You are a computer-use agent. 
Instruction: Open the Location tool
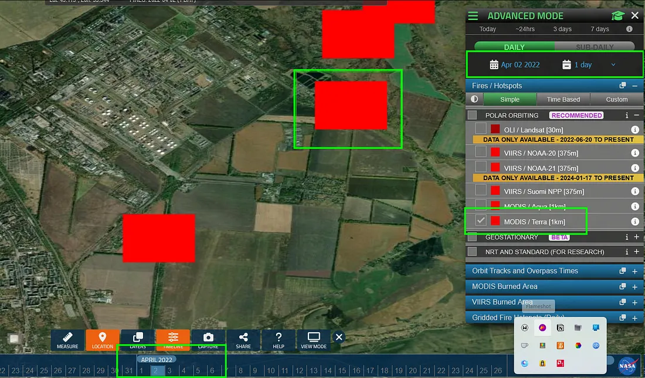coord(103,339)
